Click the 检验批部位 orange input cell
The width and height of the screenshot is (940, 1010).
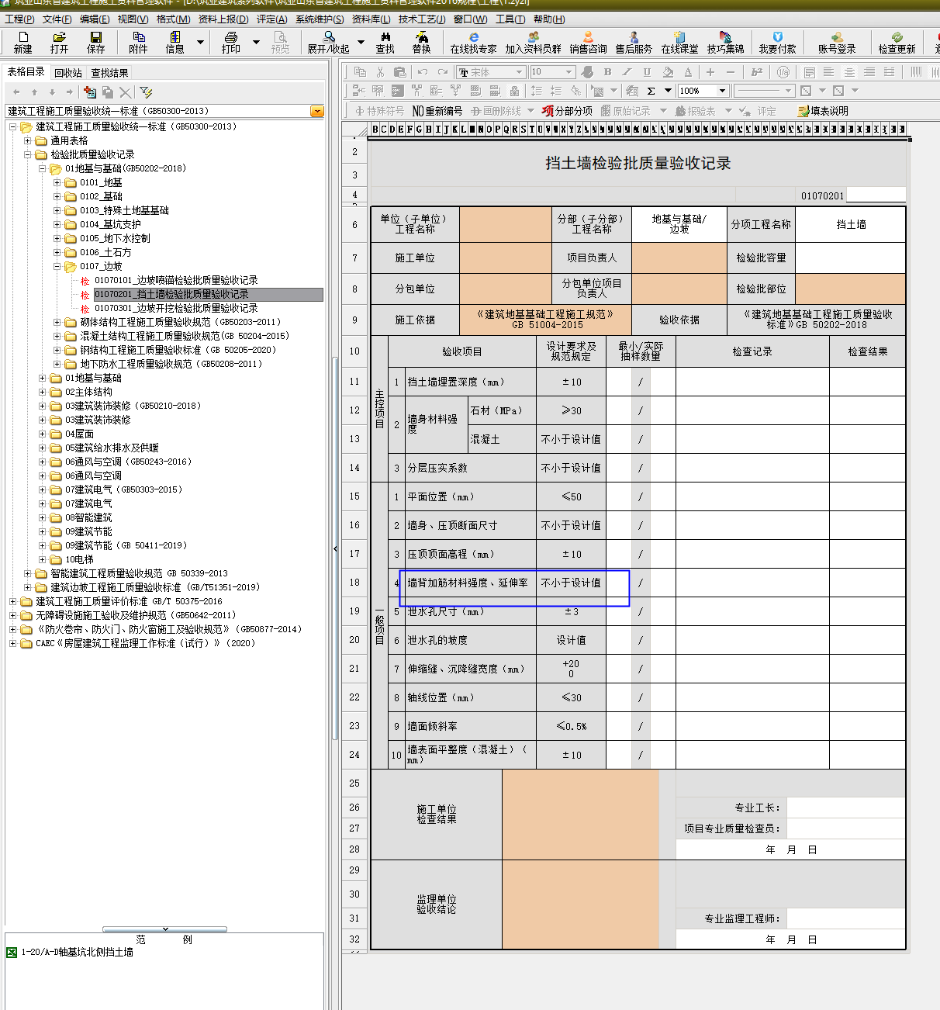[851, 289]
